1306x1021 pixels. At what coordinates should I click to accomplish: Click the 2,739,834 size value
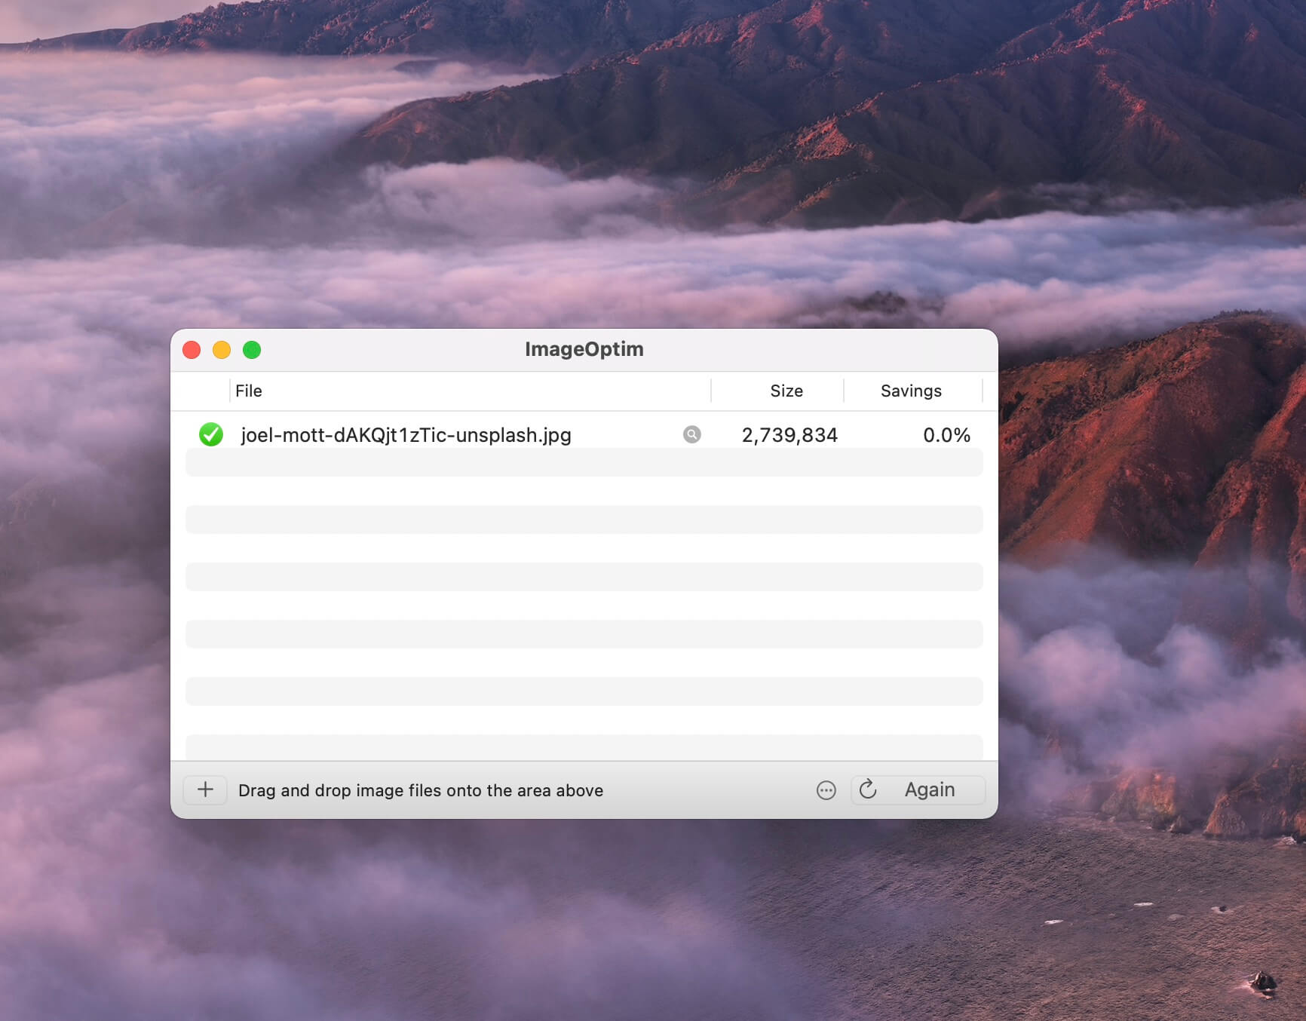tap(789, 435)
